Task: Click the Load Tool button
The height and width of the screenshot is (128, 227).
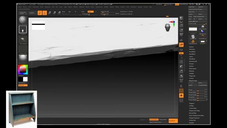Action: (193, 7)
